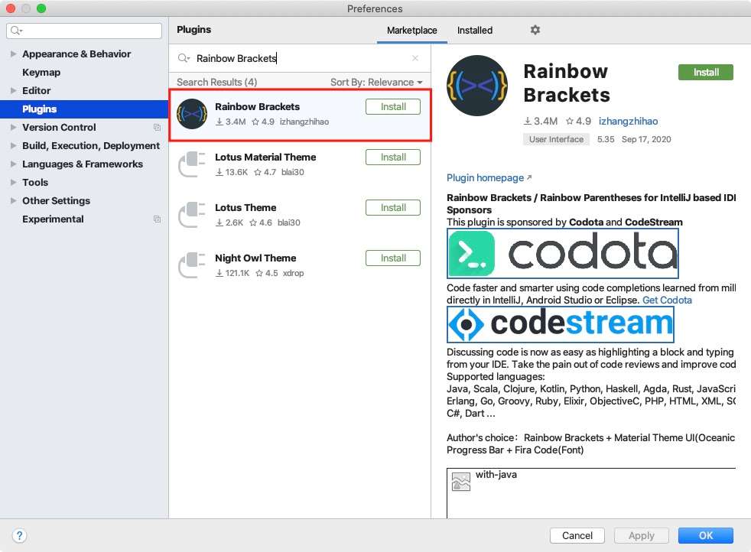Install the Lotus Theme plugin
The image size is (751, 552).
393,208
